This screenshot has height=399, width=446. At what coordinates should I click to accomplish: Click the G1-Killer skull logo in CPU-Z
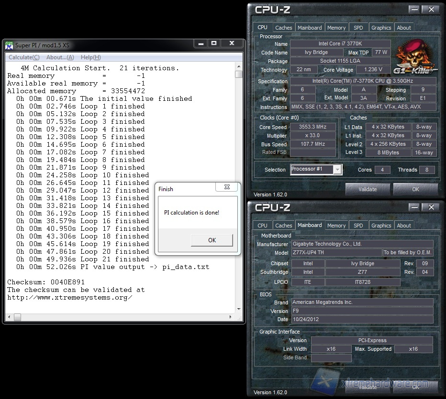click(414, 55)
